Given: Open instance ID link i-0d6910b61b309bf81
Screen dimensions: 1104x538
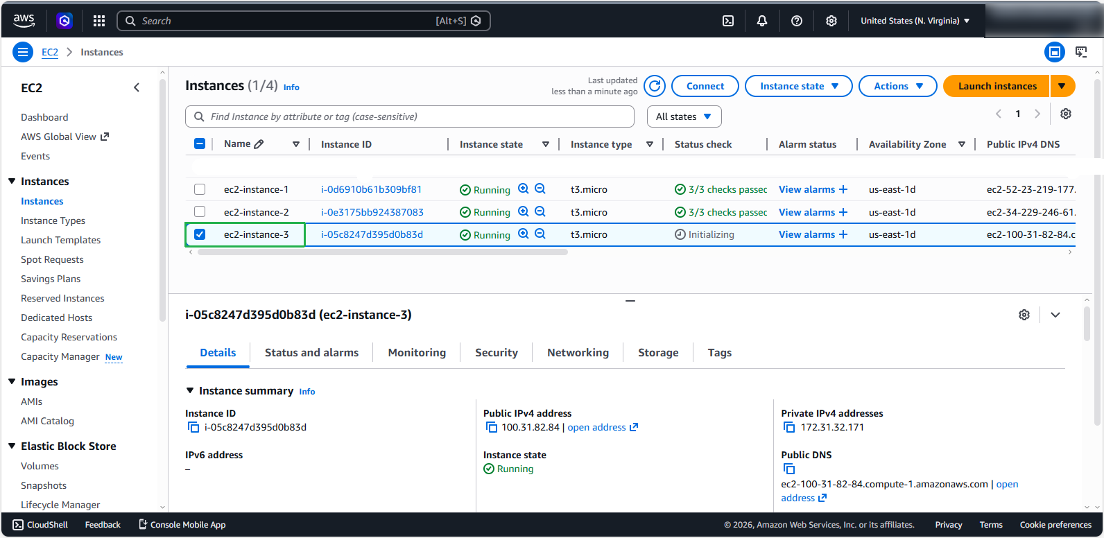Looking at the screenshot, I should tap(371, 189).
